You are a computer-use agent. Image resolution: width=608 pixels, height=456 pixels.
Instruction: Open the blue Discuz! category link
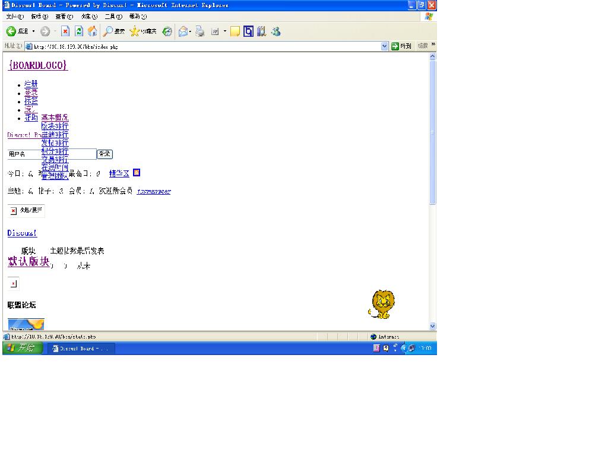click(x=22, y=233)
